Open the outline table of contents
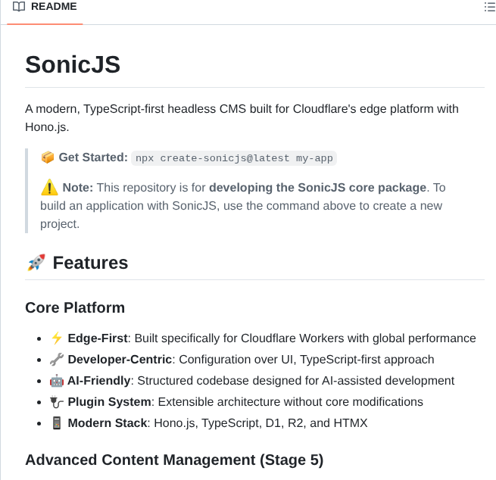Viewport: 496px width, 480px height. 490,7
